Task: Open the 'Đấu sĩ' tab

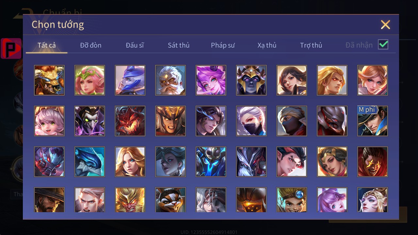Action: coord(135,45)
